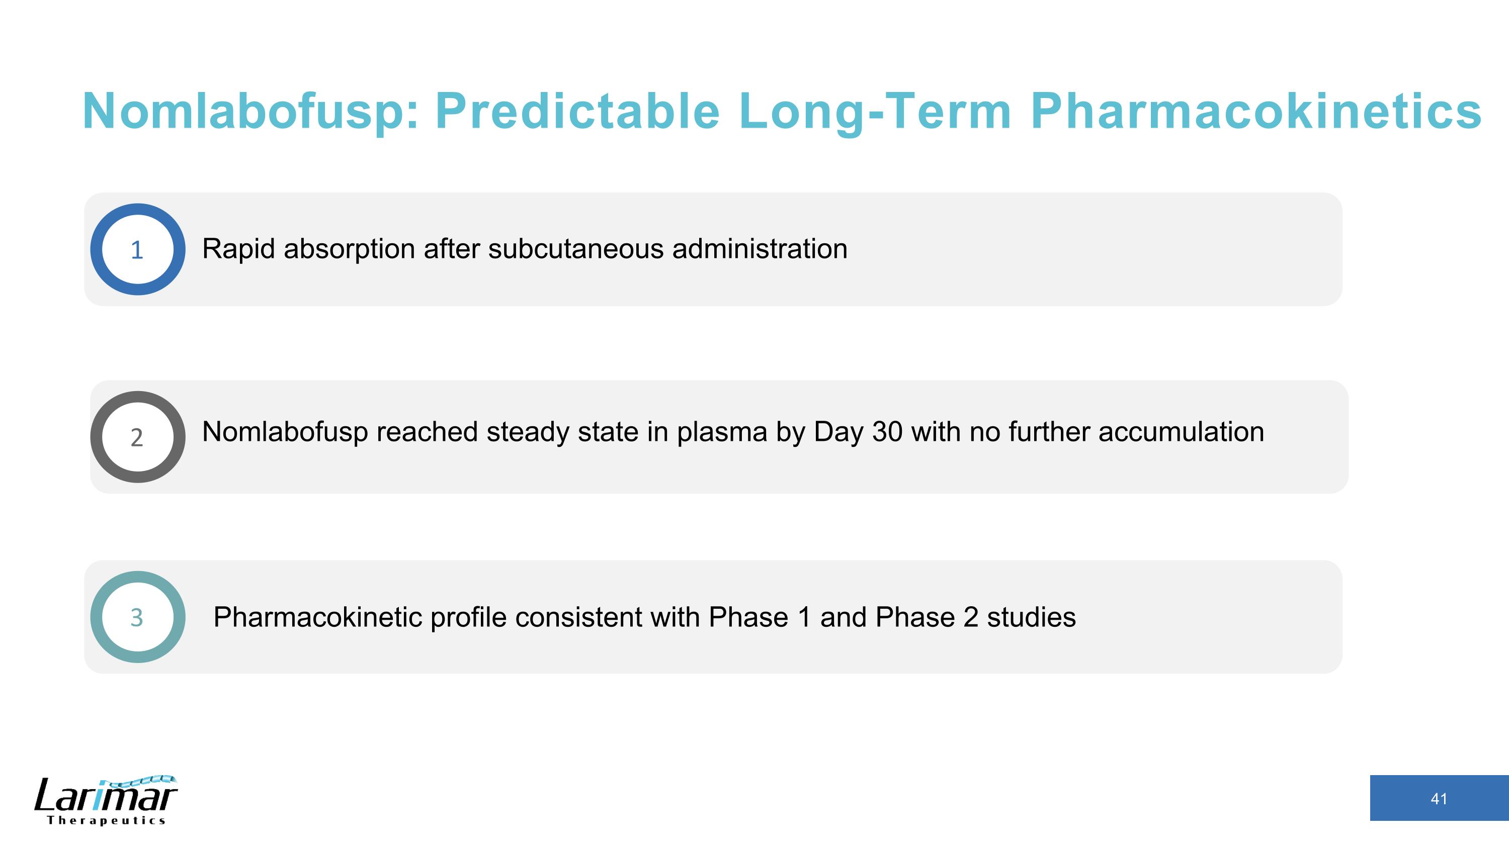
Task: Click "Pharmacokinetics" in the slide title
Action: pos(1256,111)
